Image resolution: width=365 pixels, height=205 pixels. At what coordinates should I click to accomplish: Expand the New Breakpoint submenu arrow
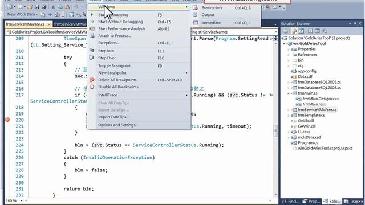(x=186, y=73)
